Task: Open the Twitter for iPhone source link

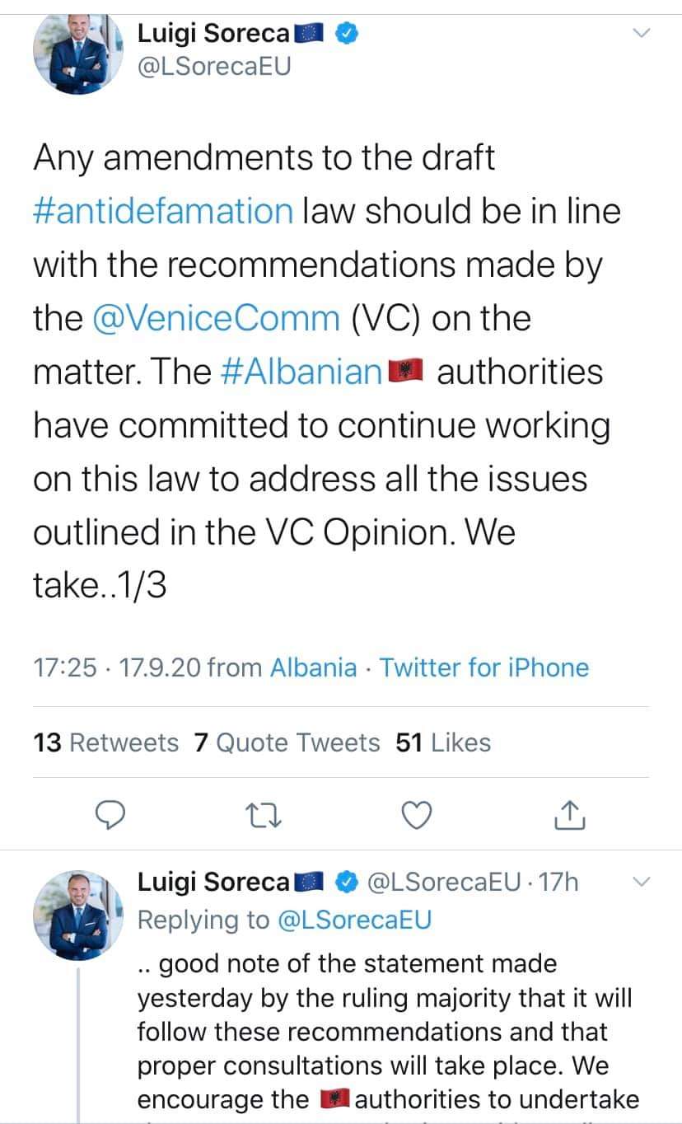Action: 484,667
